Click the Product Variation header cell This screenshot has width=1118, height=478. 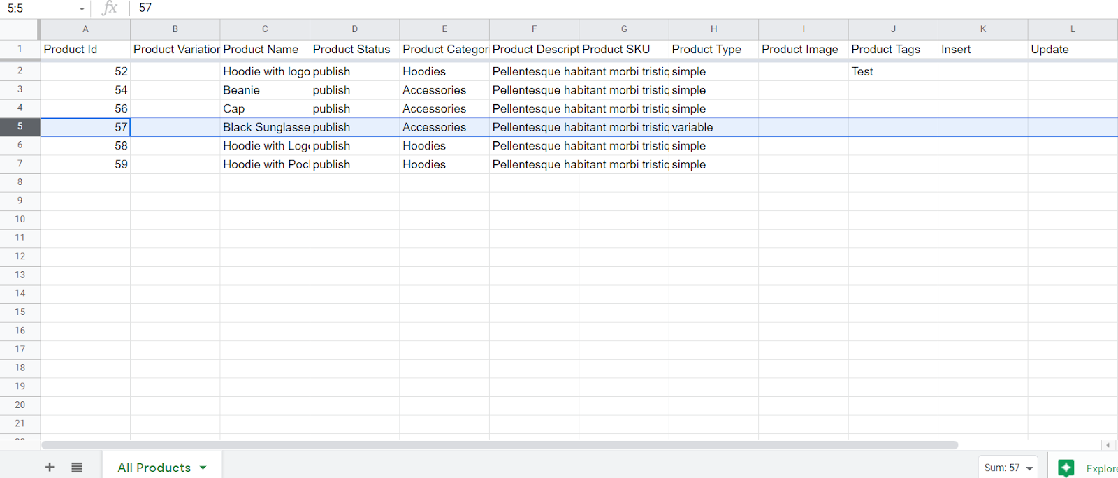coord(175,49)
